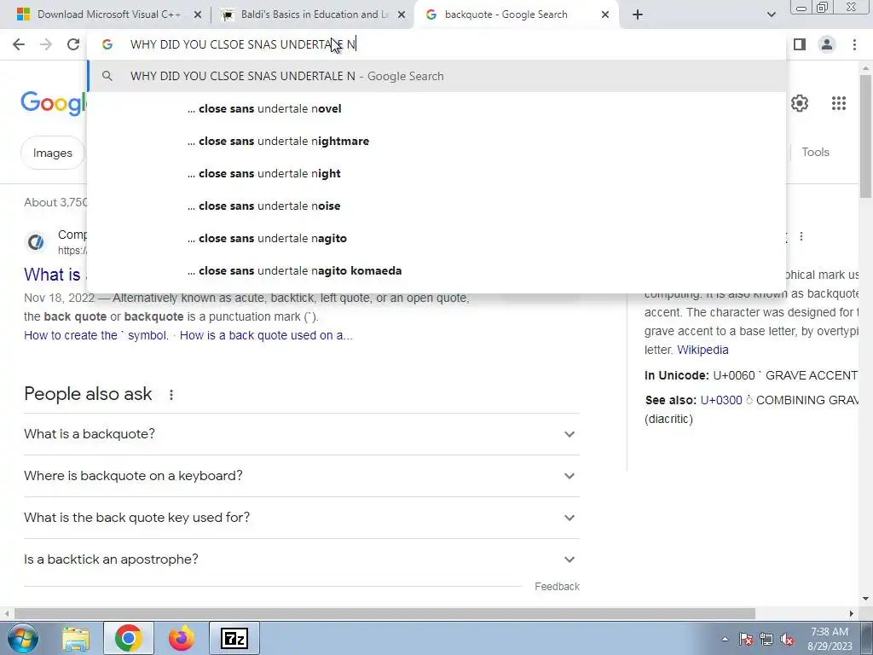This screenshot has height=655, width=873.
Task: Click the scroll right arrow
Action: click(x=852, y=614)
